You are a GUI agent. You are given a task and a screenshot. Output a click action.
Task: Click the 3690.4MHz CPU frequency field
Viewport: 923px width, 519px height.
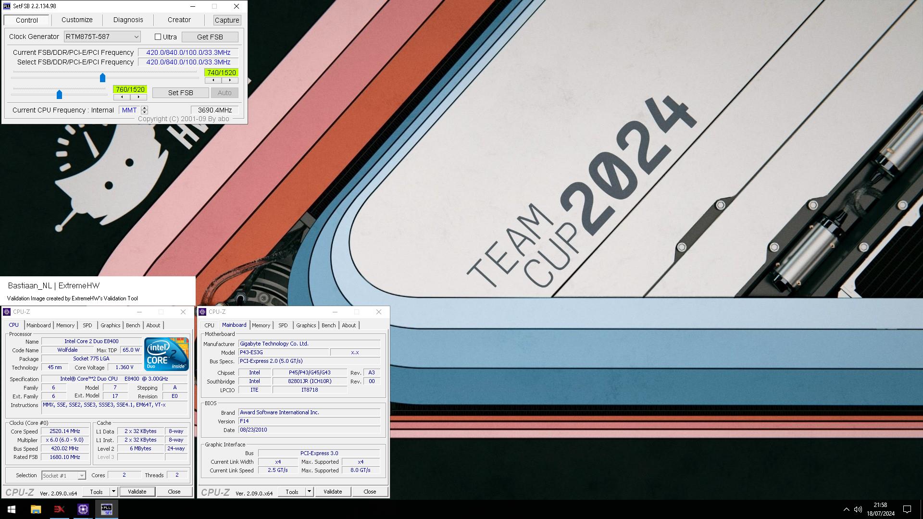click(x=215, y=110)
